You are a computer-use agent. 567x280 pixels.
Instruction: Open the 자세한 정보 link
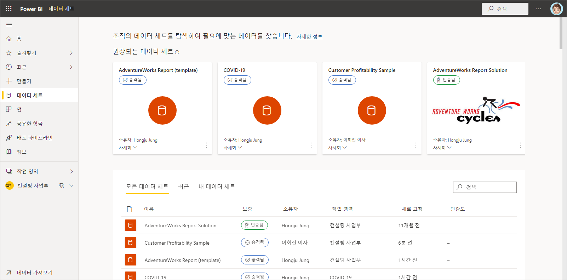(309, 36)
